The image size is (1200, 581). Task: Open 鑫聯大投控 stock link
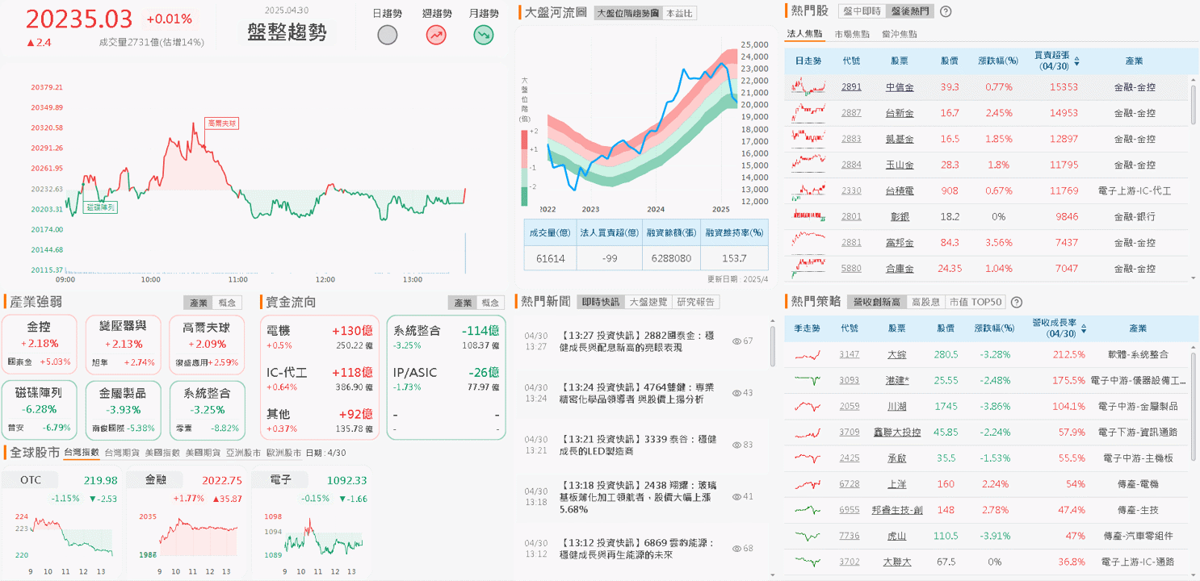tap(896, 432)
